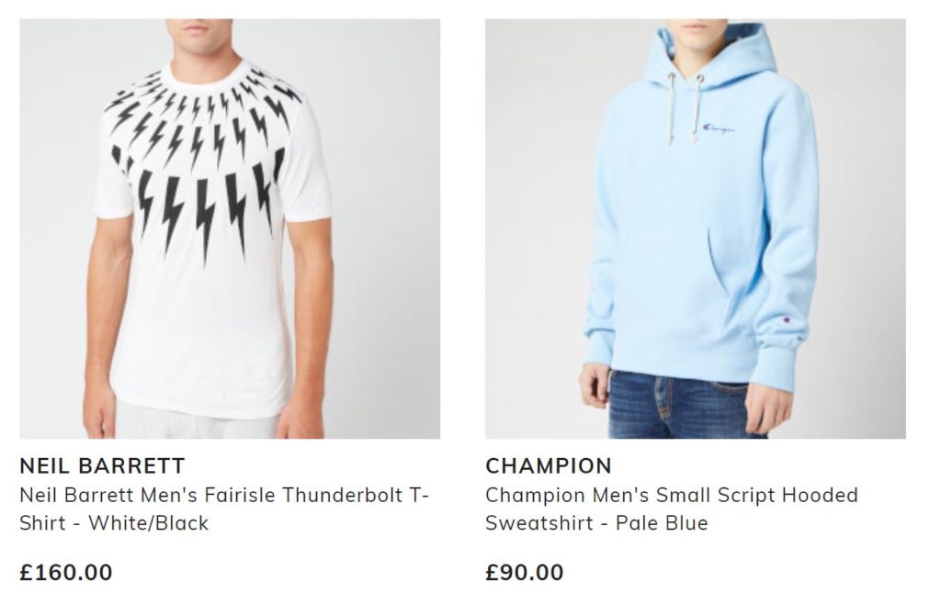Viewport: 941px width, 604px height.
Task: Click the "Sweatshirt - Pale Blue" colour text
Action: 596,523
